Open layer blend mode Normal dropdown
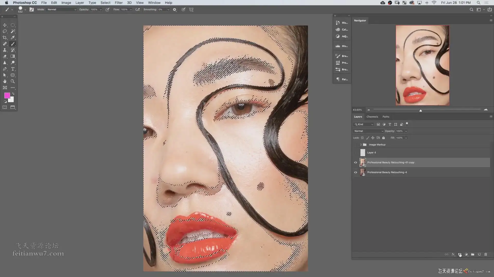 click(368, 131)
